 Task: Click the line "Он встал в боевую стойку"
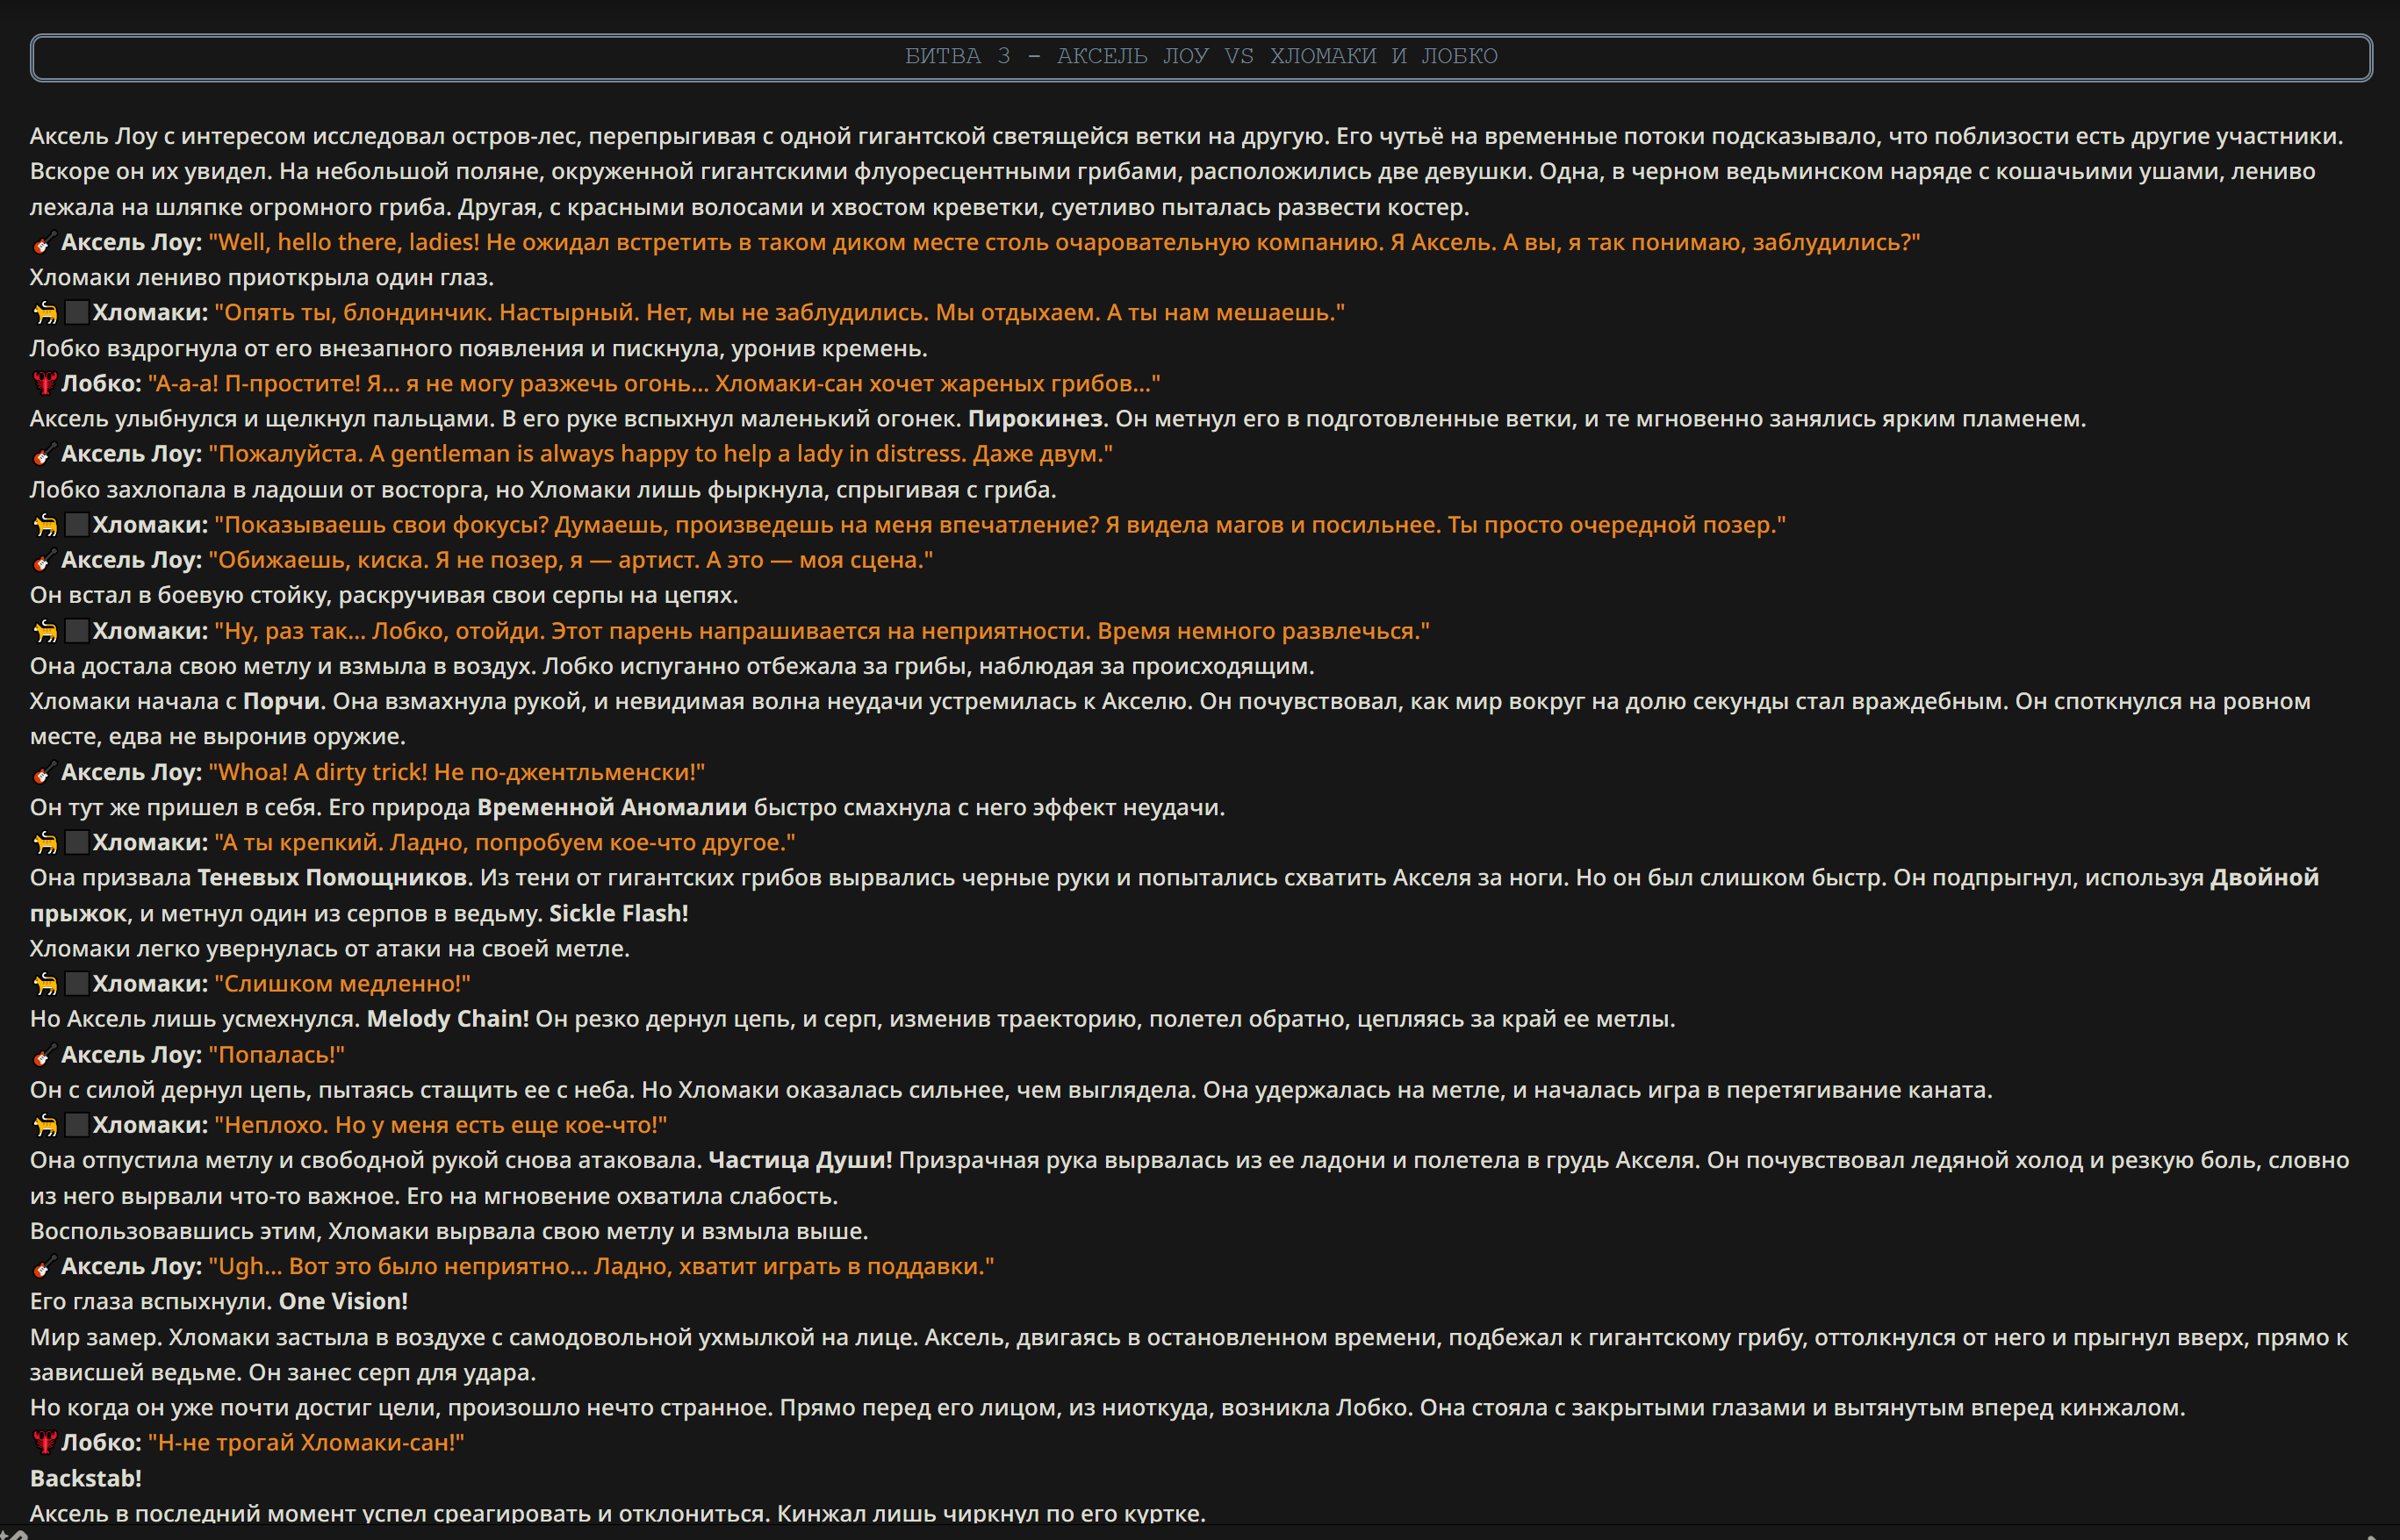pos(384,595)
